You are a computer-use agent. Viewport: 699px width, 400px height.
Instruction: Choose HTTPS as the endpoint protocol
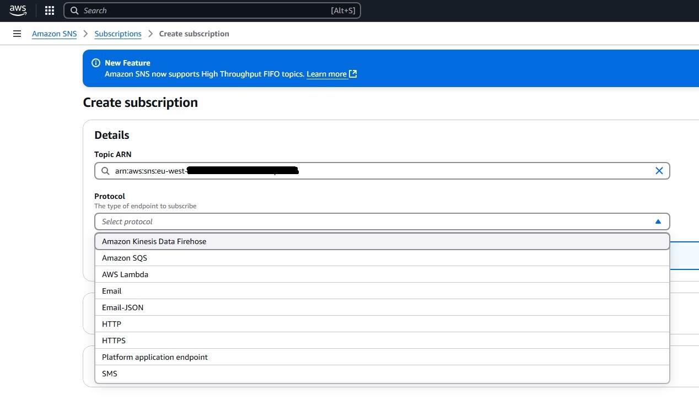pyautogui.click(x=114, y=340)
